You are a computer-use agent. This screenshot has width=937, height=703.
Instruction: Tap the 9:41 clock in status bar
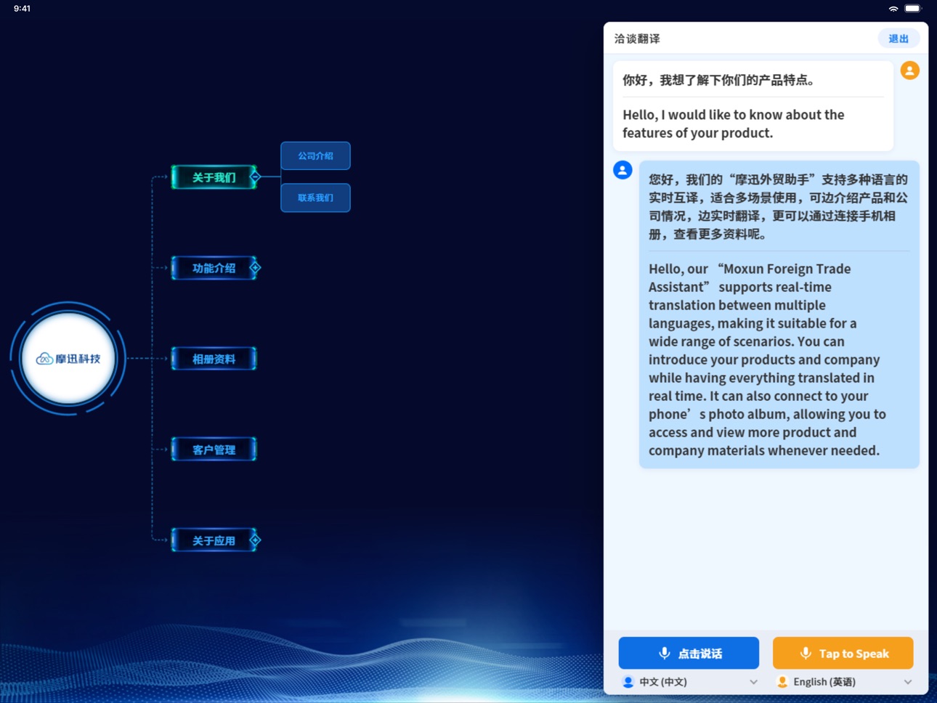click(23, 9)
